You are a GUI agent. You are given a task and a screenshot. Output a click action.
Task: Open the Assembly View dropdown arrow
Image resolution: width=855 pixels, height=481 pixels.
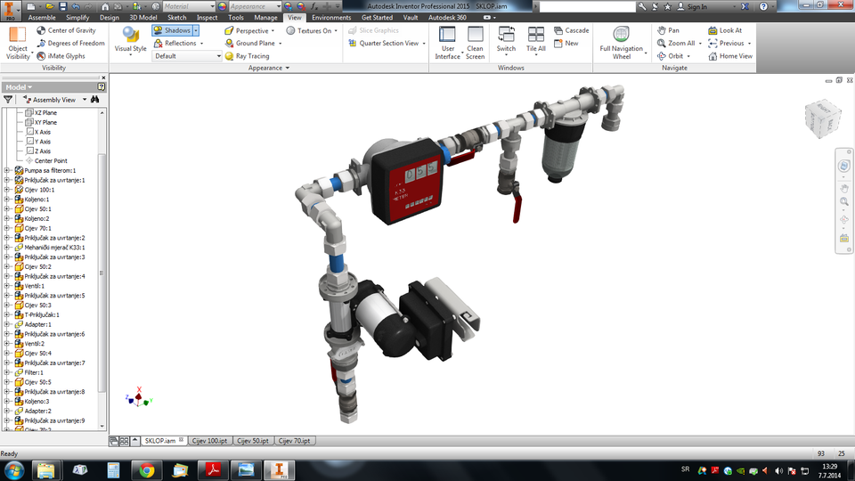click(x=85, y=100)
